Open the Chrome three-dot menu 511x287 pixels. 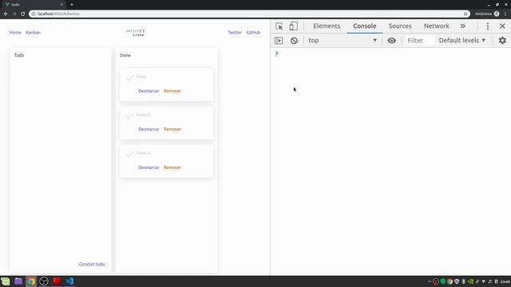pos(505,14)
